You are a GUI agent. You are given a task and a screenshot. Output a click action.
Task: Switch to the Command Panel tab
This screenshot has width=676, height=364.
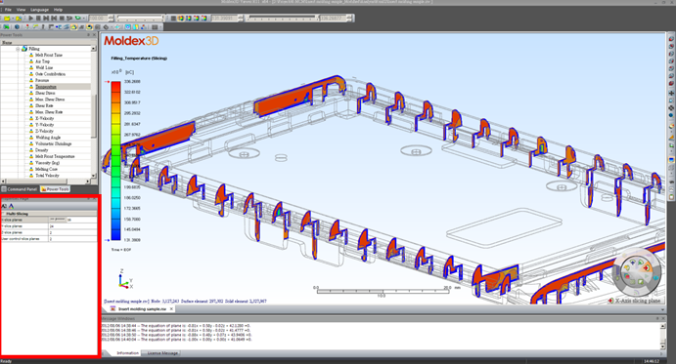(x=20, y=189)
